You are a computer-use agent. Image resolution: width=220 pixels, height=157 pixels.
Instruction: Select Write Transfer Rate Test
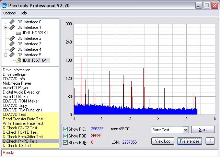[x=30, y=123]
